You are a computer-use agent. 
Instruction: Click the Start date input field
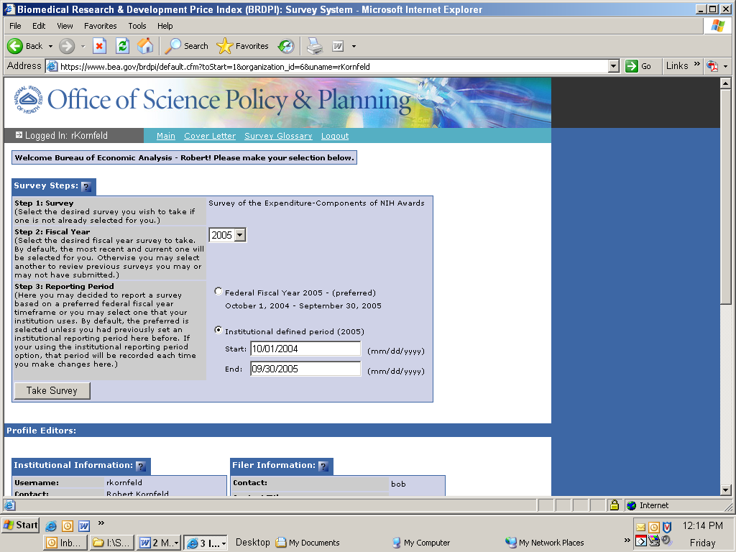[305, 349]
